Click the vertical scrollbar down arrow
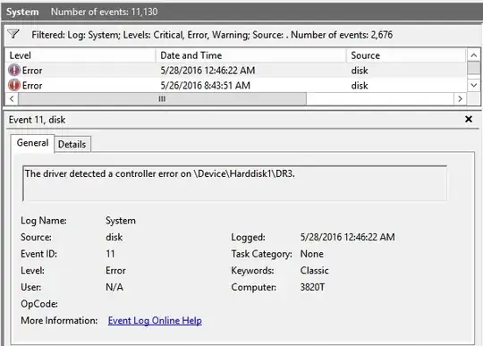Screen dimensions: 483x346 [x=474, y=85]
